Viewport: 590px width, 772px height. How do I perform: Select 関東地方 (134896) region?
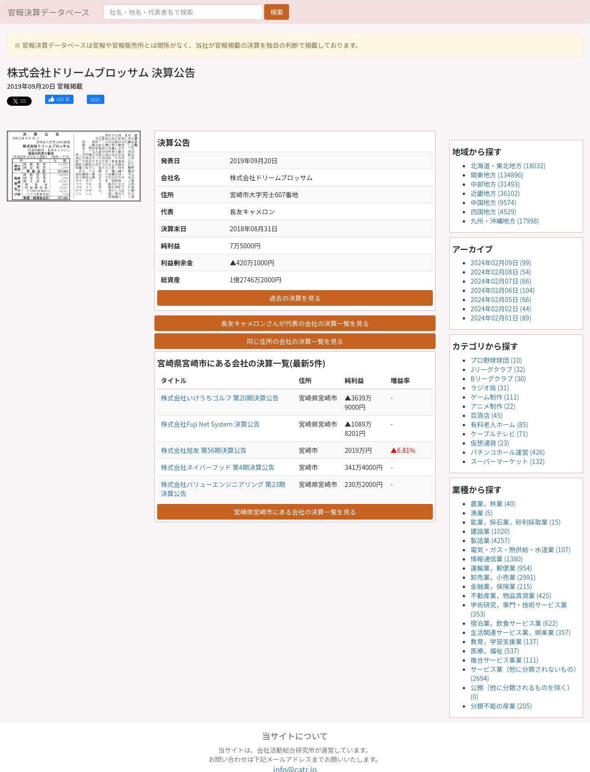click(x=497, y=175)
